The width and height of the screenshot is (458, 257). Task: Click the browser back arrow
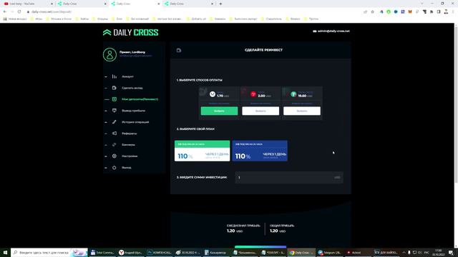(x=5, y=11)
